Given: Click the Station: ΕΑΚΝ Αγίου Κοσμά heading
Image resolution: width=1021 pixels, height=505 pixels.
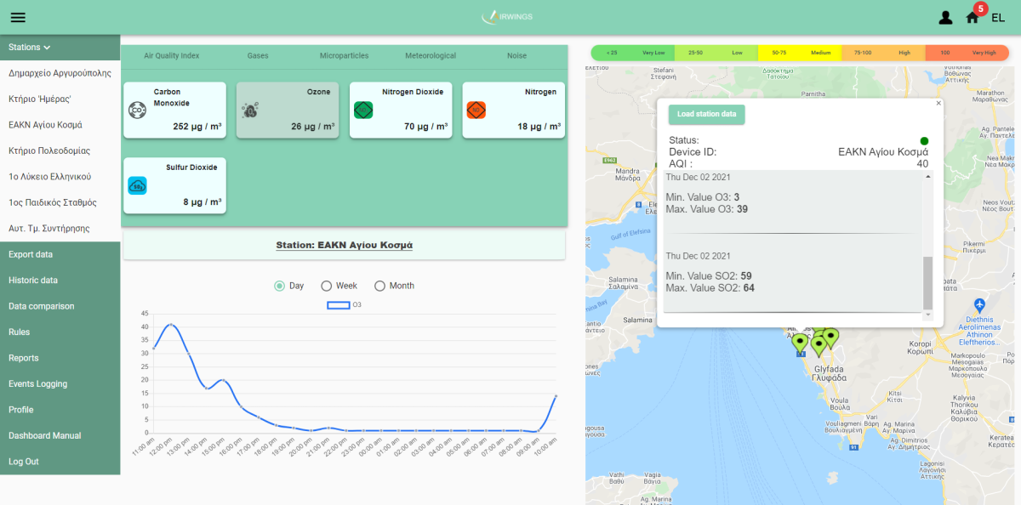Looking at the screenshot, I should (x=344, y=245).
